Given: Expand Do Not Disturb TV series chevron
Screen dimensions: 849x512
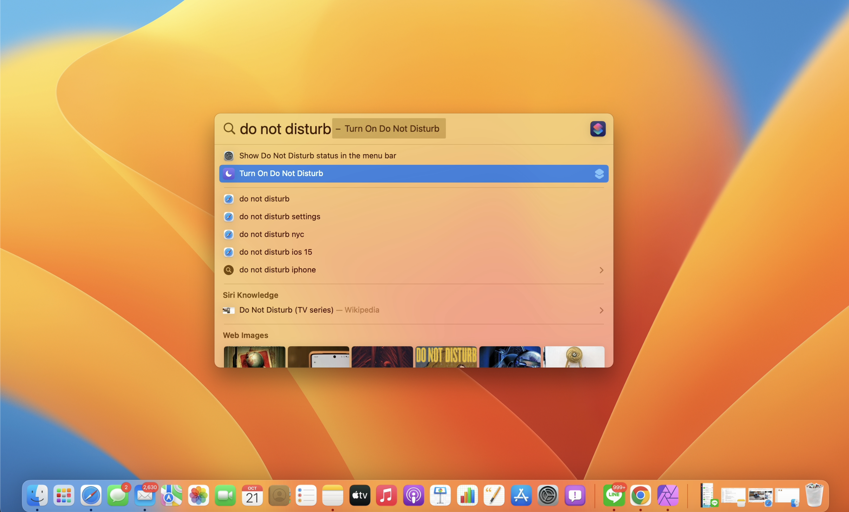Looking at the screenshot, I should (601, 311).
